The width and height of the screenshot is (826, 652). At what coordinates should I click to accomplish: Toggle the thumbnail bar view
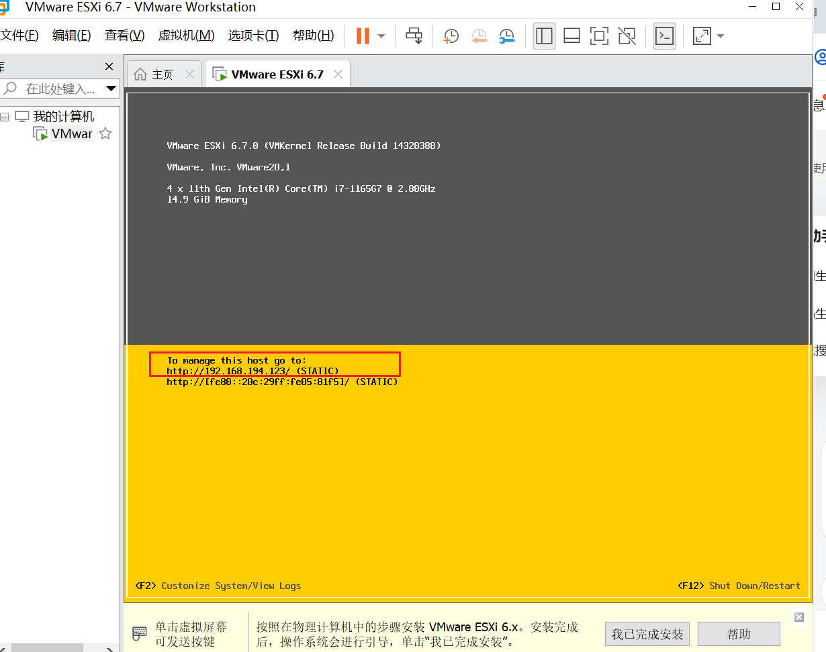571,36
